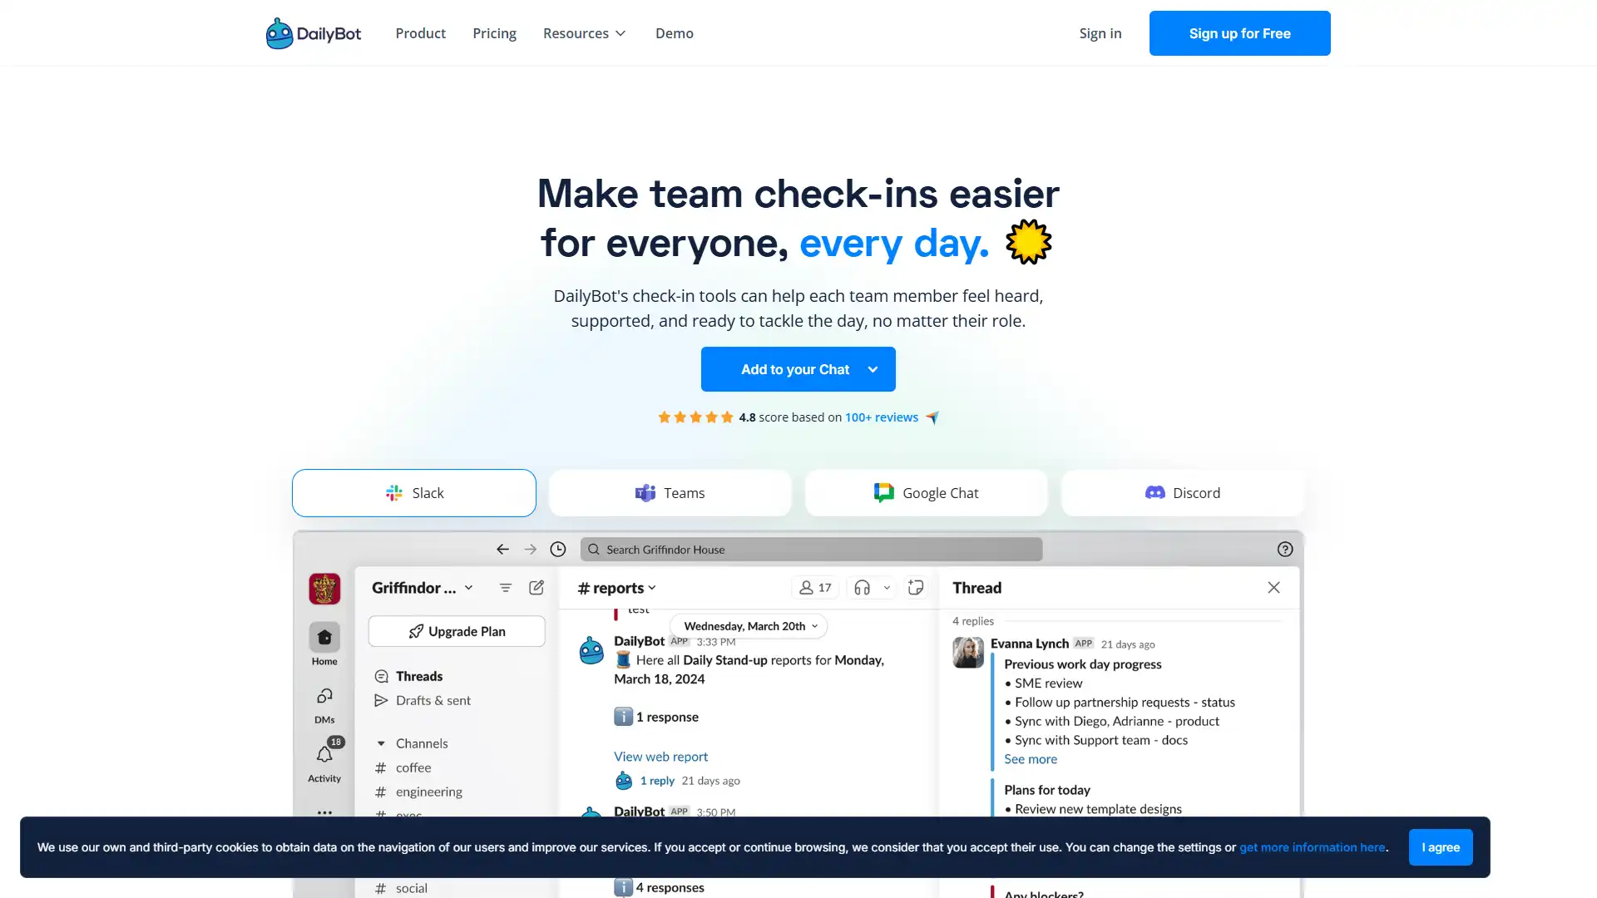Click the Thread close X button

1274,586
